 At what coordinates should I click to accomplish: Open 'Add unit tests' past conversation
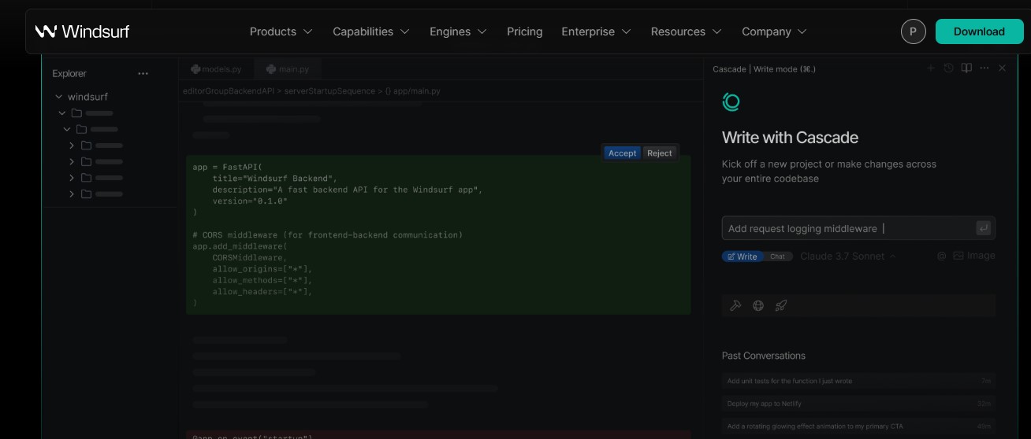[858, 381]
